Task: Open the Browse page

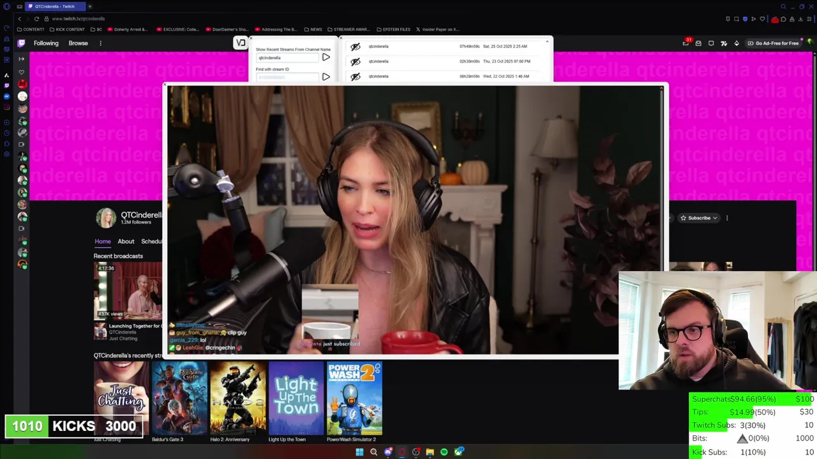Action: tap(78, 43)
